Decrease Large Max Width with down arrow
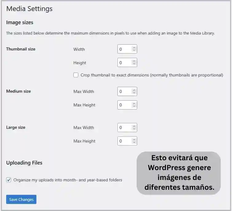Viewport: 232px width, 211px height. [134, 129]
